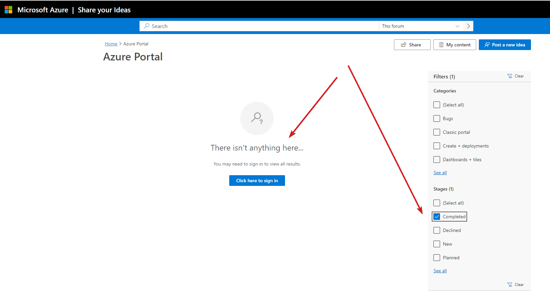Click Share your Ideas header title
The height and width of the screenshot is (295, 550).
tap(104, 10)
